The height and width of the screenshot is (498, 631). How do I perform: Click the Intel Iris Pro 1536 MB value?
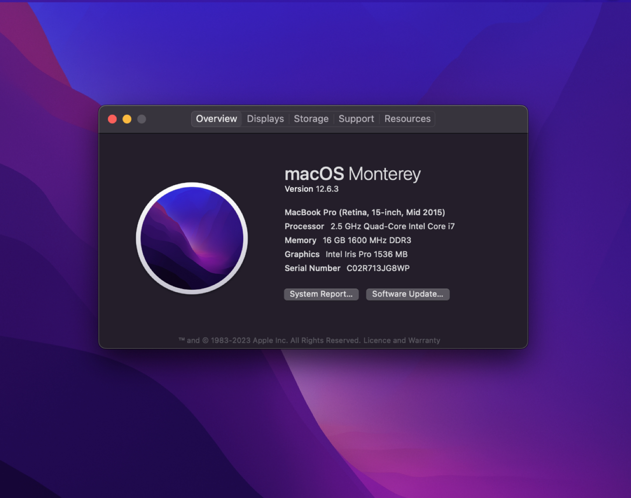(x=366, y=254)
